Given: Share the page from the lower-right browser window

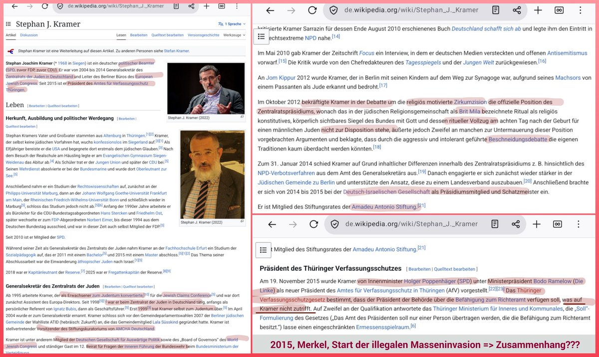Looking at the screenshot, I should click(x=517, y=224).
